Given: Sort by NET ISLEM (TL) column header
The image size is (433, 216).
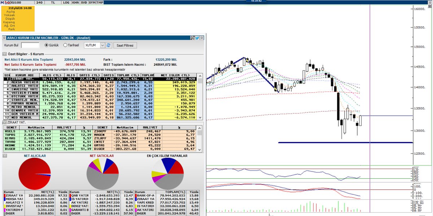Looking at the screenshot, I should point(175,75).
